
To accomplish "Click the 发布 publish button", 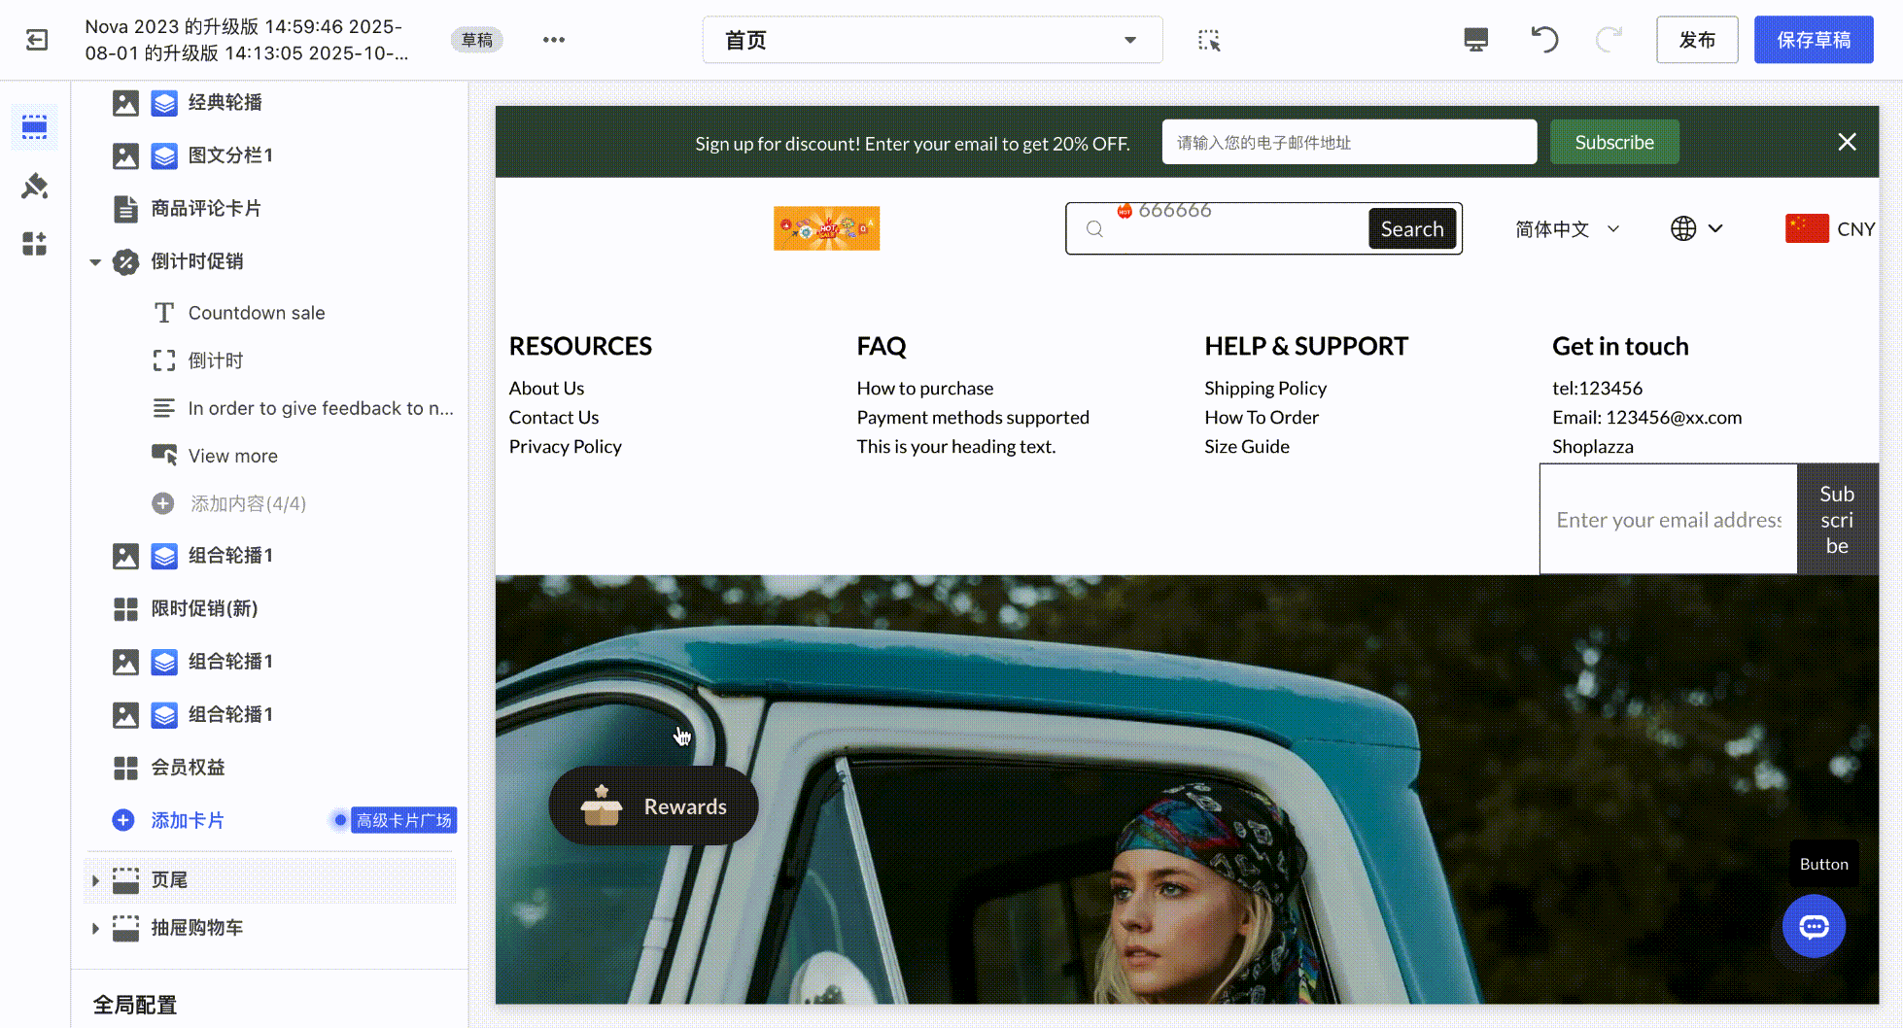I will 1697,40.
